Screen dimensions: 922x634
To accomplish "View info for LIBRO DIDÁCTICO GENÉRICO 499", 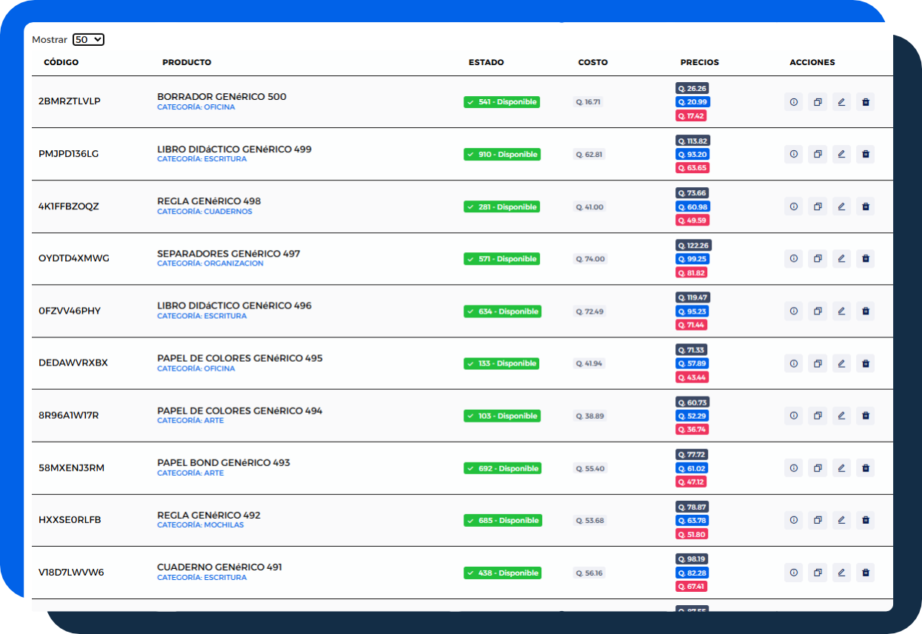I will tap(794, 154).
